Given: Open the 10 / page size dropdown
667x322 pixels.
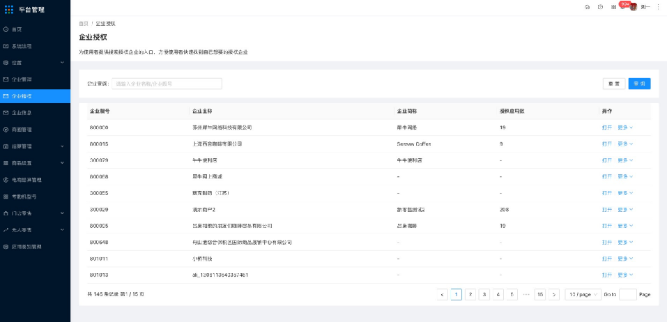Looking at the screenshot, I should pos(583,294).
